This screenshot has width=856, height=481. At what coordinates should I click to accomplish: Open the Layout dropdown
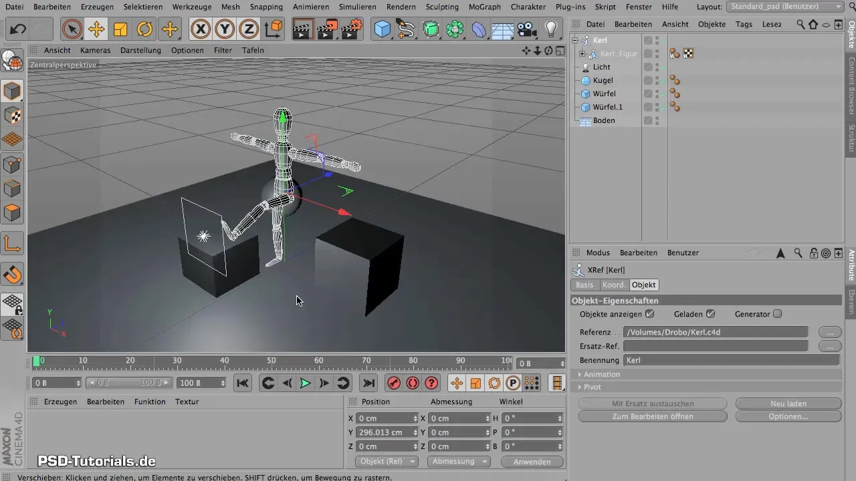click(784, 7)
